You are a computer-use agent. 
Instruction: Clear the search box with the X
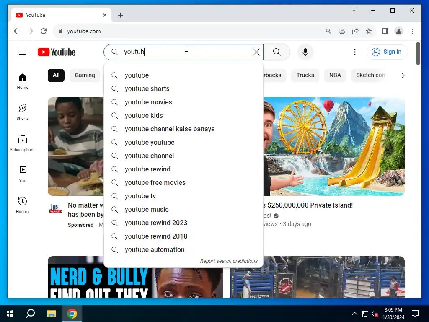click(x=256, y=52)
